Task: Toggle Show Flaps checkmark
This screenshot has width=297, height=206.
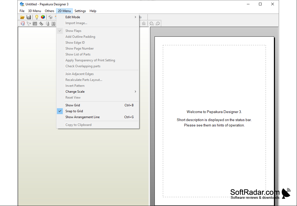Action: (x=98, y=31)
